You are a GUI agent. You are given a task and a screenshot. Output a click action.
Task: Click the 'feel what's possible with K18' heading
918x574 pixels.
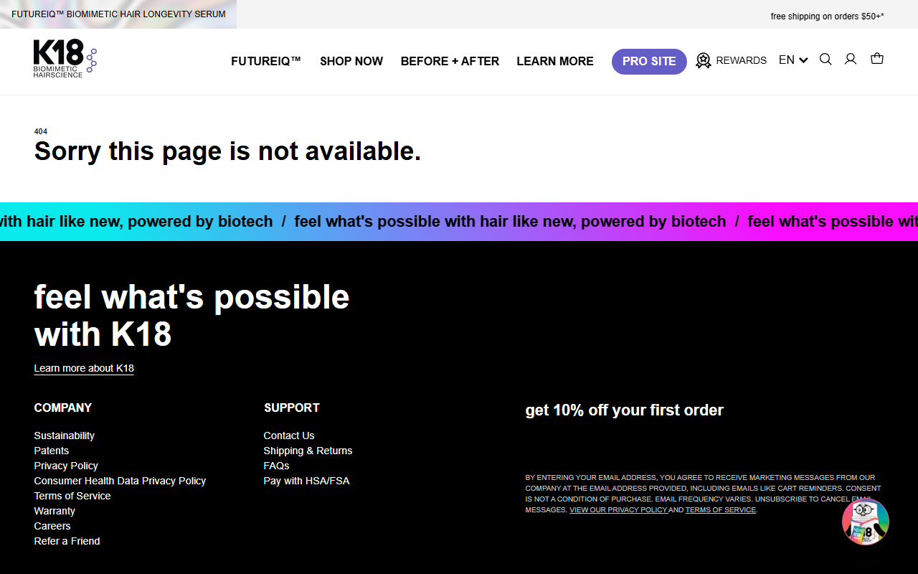(191, 316)
